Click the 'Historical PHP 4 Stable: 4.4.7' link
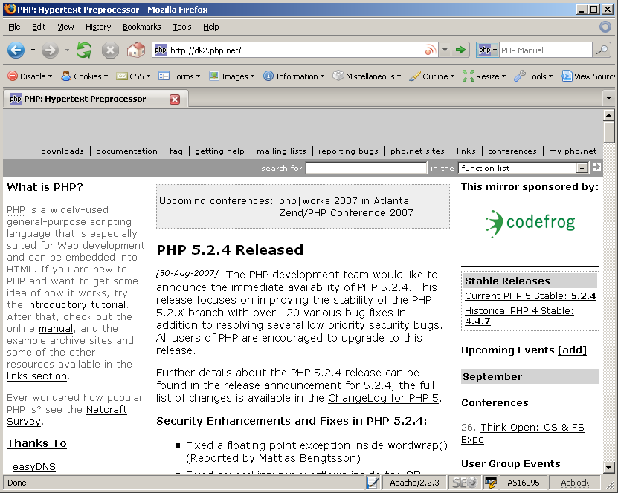Image resolution: width=618 pixels, height=493 pixels. [519, 316]
